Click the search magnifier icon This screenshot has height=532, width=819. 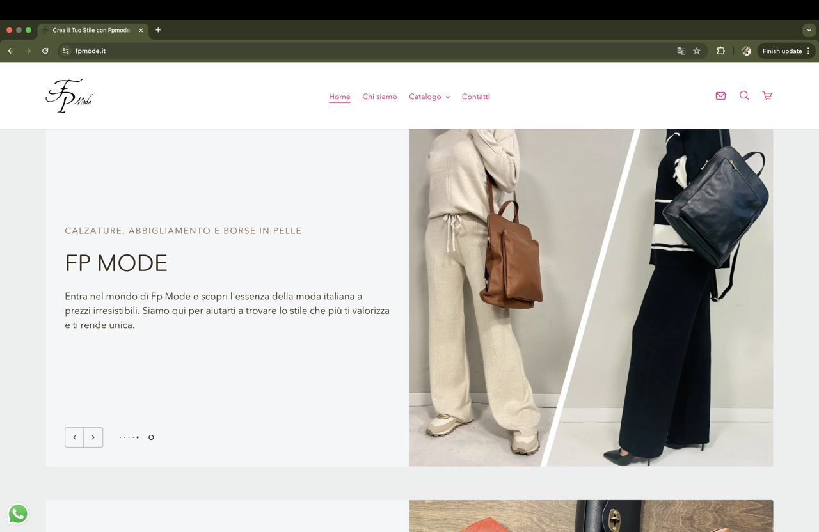point(743,96)
